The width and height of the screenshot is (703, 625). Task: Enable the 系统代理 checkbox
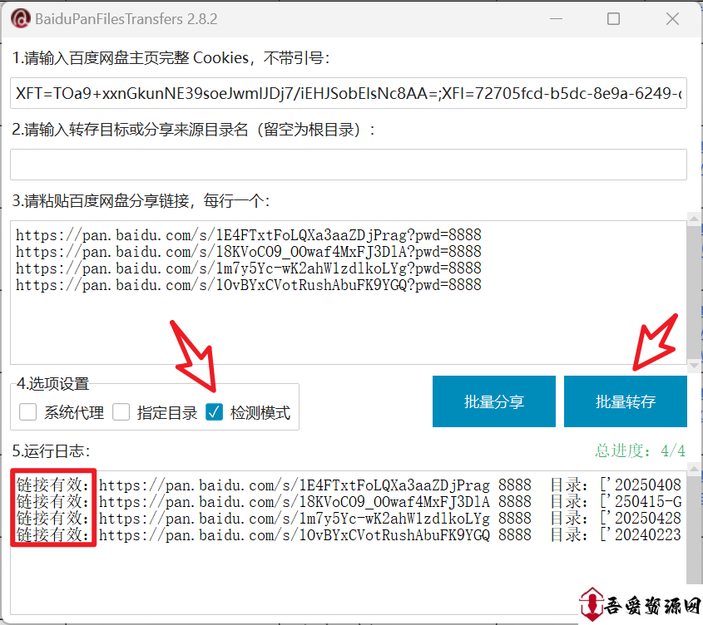(27, 412)
